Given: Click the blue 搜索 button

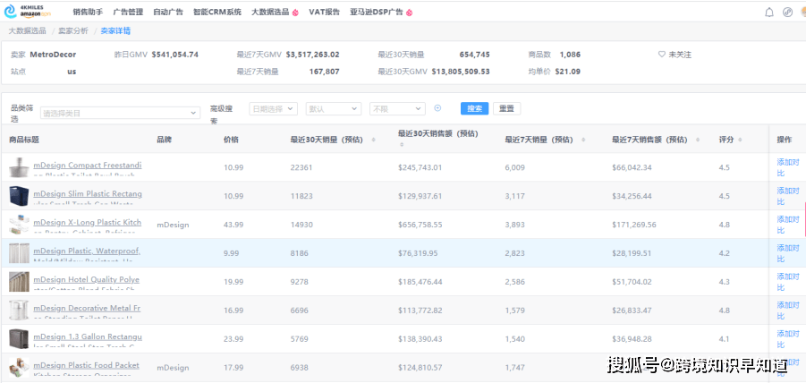Looking at the screenshot, I should pos(474,108).
